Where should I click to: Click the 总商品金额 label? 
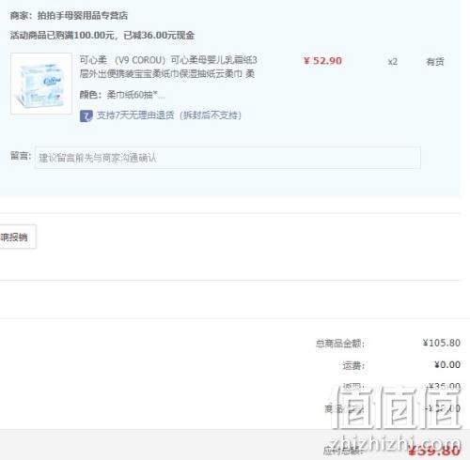(340, 344)
